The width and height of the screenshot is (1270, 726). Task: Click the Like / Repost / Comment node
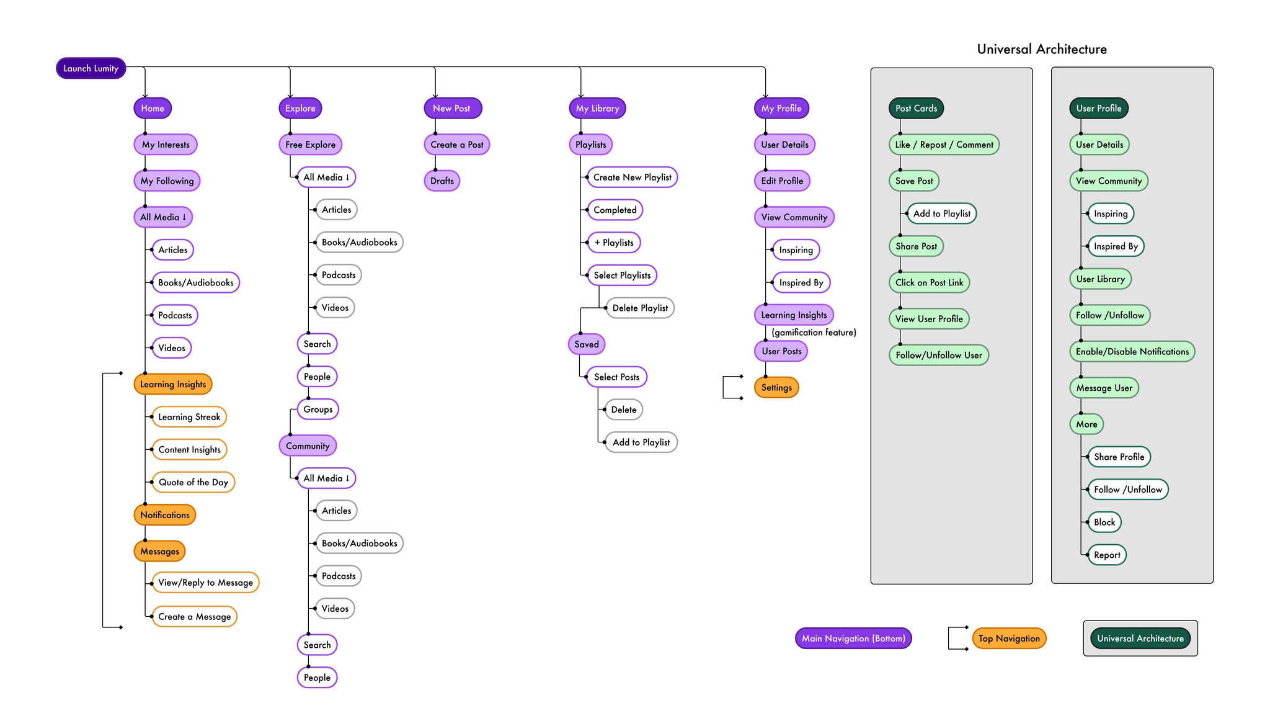pos(944,145)
